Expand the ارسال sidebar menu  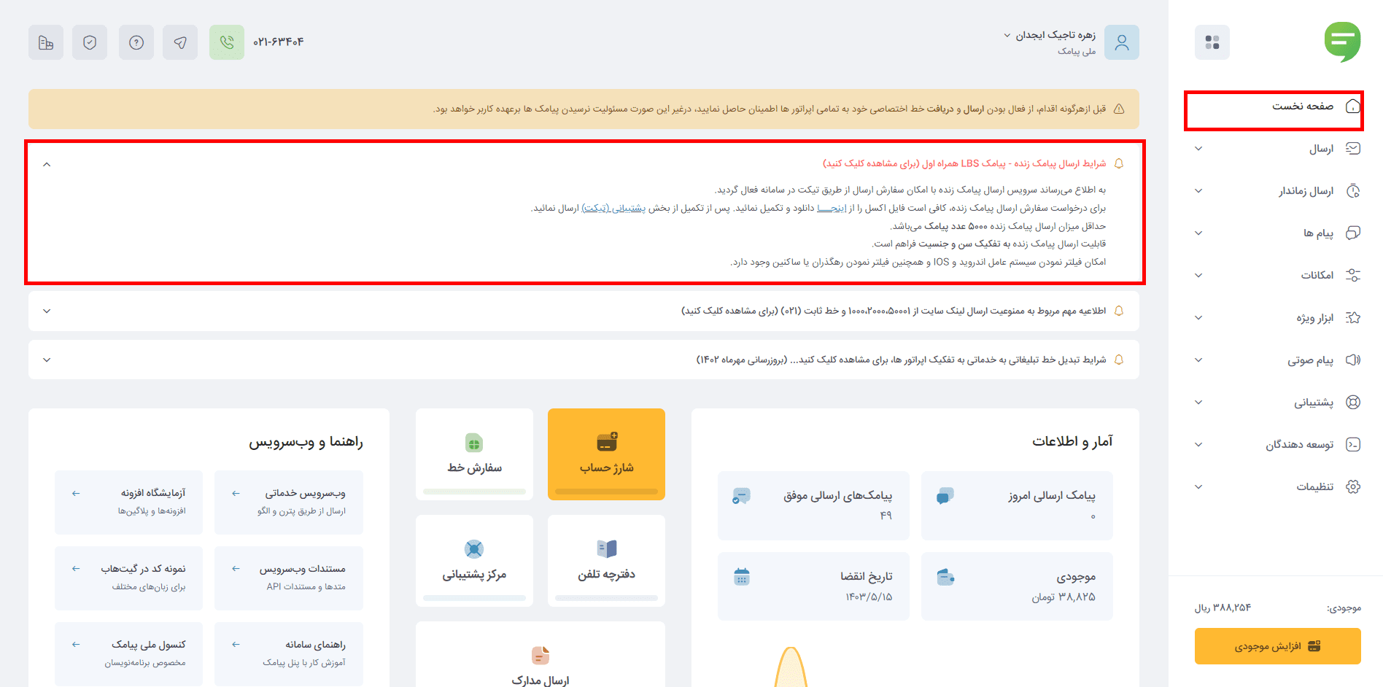[x=1277, y=149]
